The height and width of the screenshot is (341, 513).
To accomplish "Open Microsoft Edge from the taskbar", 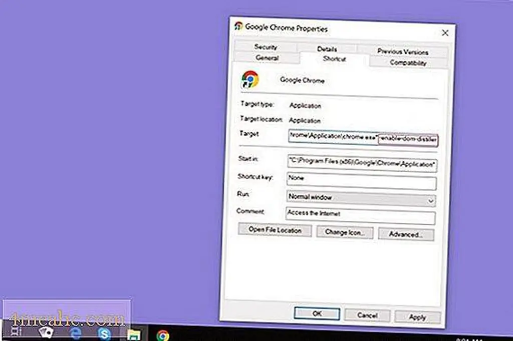I will 76,333.
